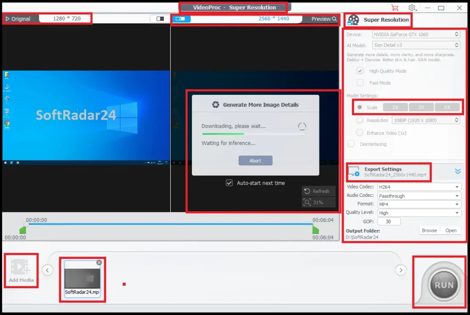470x315 pixels.
Task: Select the Resolution radio button
Action: (359, 120)
